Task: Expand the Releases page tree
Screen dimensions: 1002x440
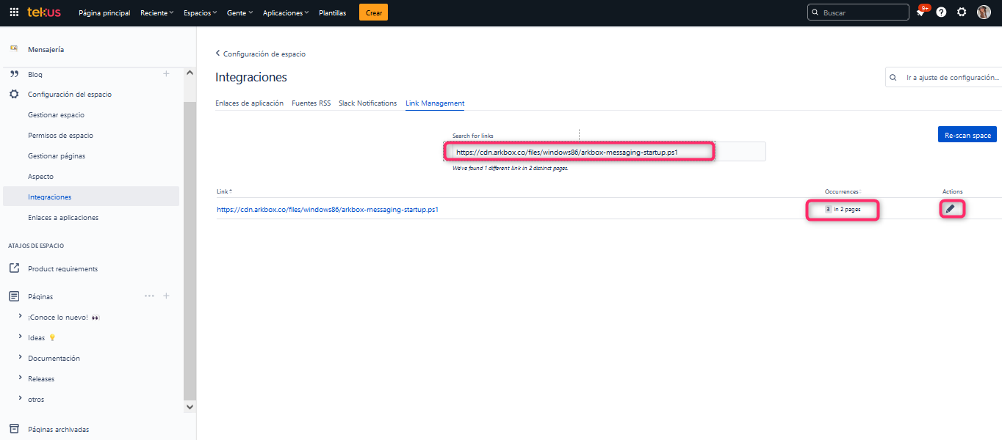Action: point(20,378)
